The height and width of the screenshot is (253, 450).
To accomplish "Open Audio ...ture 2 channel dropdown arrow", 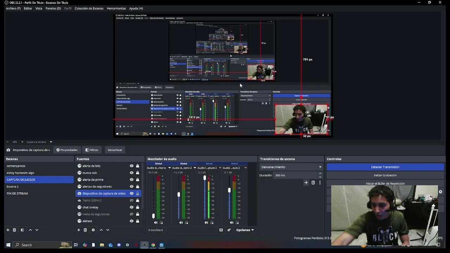I will [245, 168].
